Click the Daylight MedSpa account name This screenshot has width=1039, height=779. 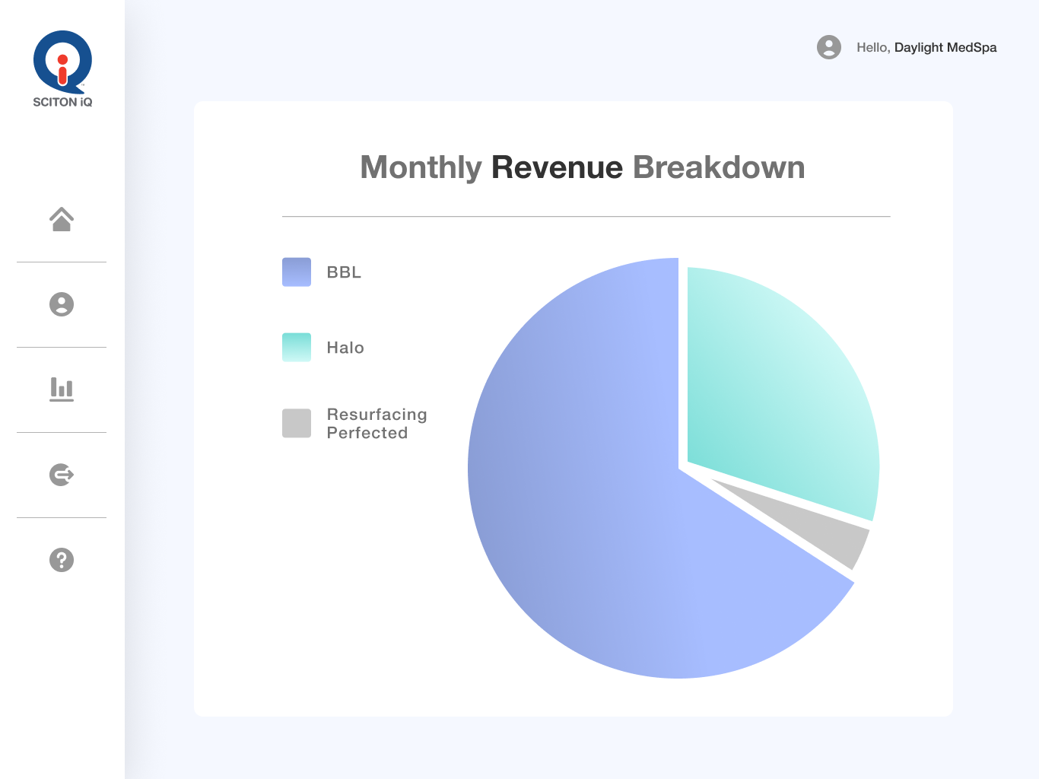[945, 47]
